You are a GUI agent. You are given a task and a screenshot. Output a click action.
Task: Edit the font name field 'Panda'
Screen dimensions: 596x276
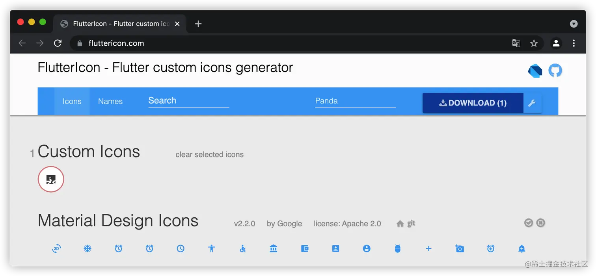pos(356,101)
